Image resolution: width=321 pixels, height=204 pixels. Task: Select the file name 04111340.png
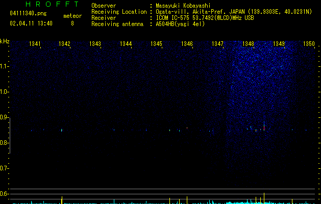click(x=28, y=14)
